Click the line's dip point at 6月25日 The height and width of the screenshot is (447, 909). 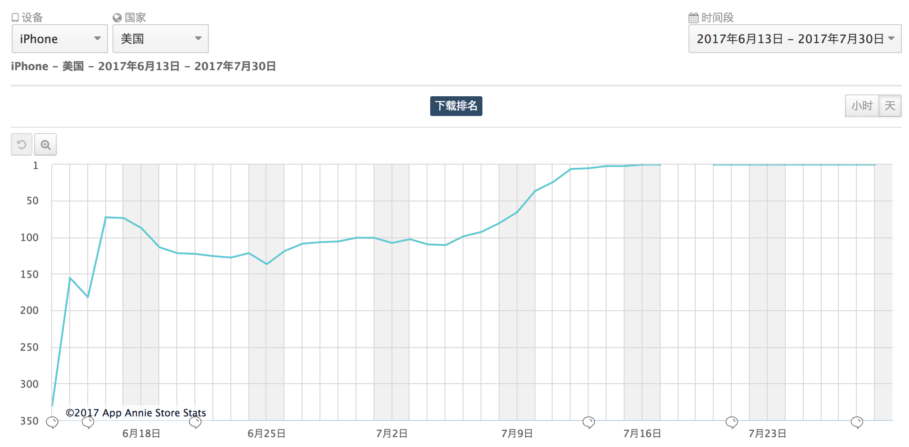[266, 264]
